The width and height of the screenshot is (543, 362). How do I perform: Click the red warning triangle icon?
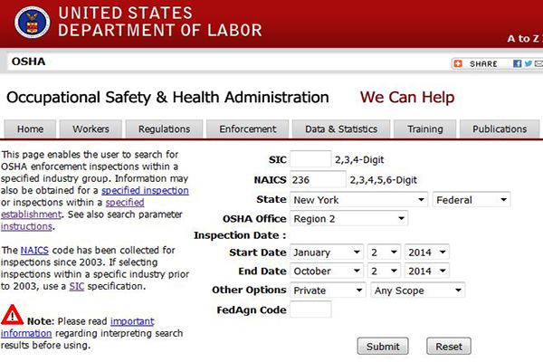coord(13,315)
